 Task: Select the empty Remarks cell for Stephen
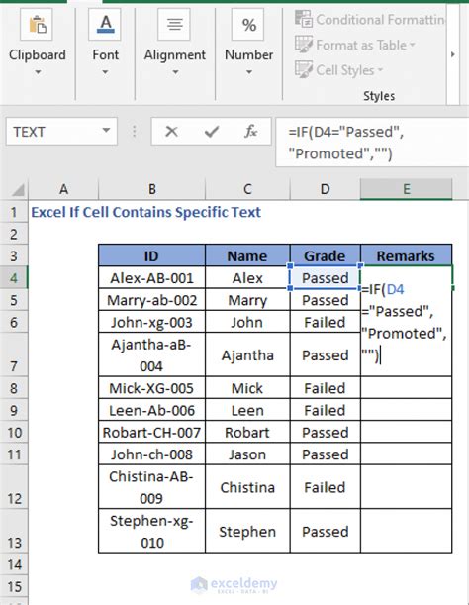[406, 531]
